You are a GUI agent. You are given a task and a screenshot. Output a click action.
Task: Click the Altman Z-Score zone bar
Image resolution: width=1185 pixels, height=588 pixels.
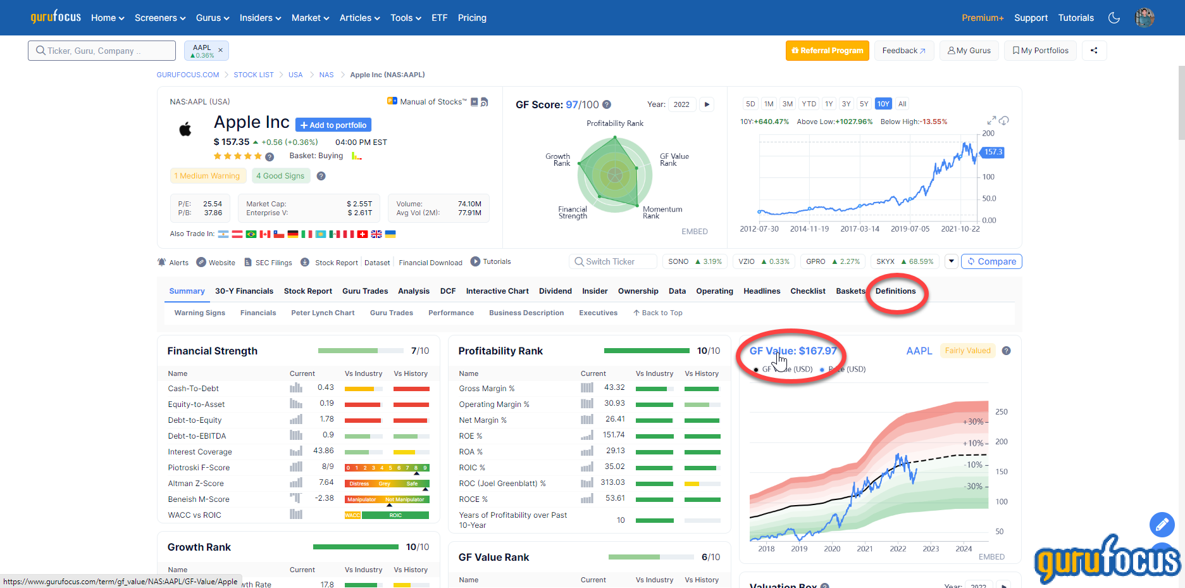tap(387, 484)
